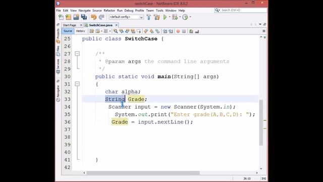
Task: Click the Find Next Occurrence icon
Action: [x=127, y=31]
